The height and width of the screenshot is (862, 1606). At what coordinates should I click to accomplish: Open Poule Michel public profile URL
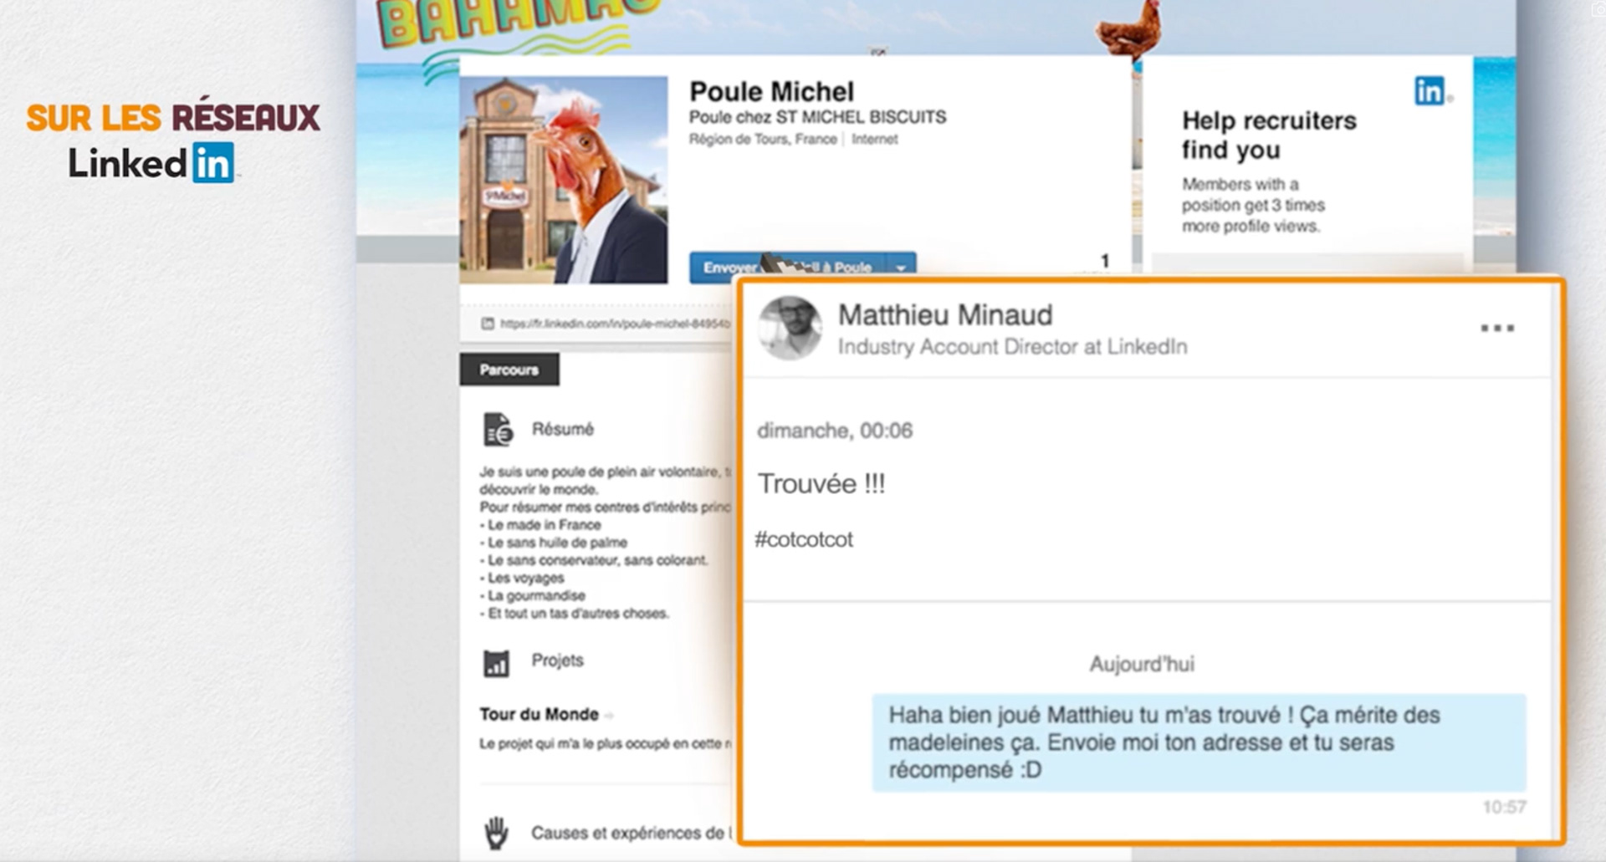615,324
